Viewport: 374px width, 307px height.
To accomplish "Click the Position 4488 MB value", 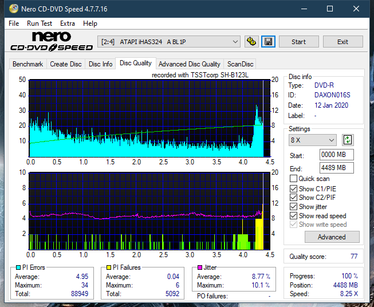I will pos(345,285).
